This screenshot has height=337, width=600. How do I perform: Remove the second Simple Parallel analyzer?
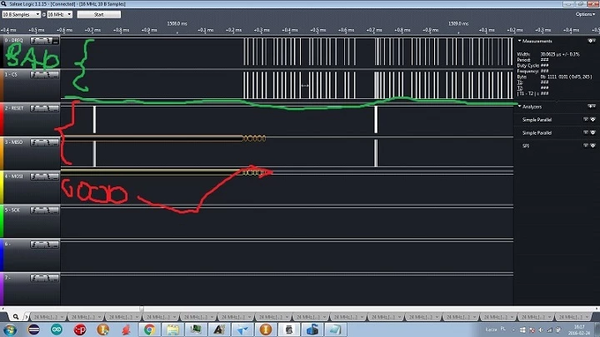point(586,132)
